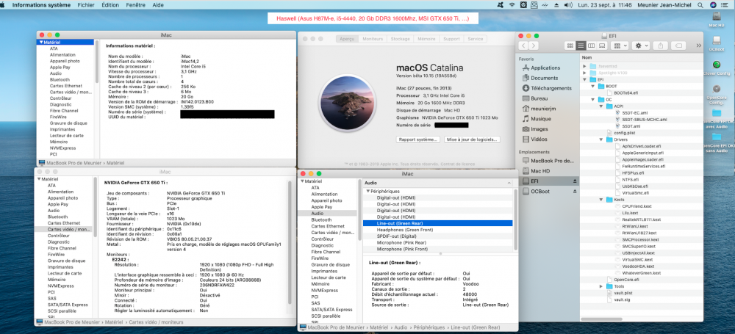The height and width of the screenshot is (334, 735).
Task: Eject the OCBoot volume in sidebar
Action: tap(575, 192)
